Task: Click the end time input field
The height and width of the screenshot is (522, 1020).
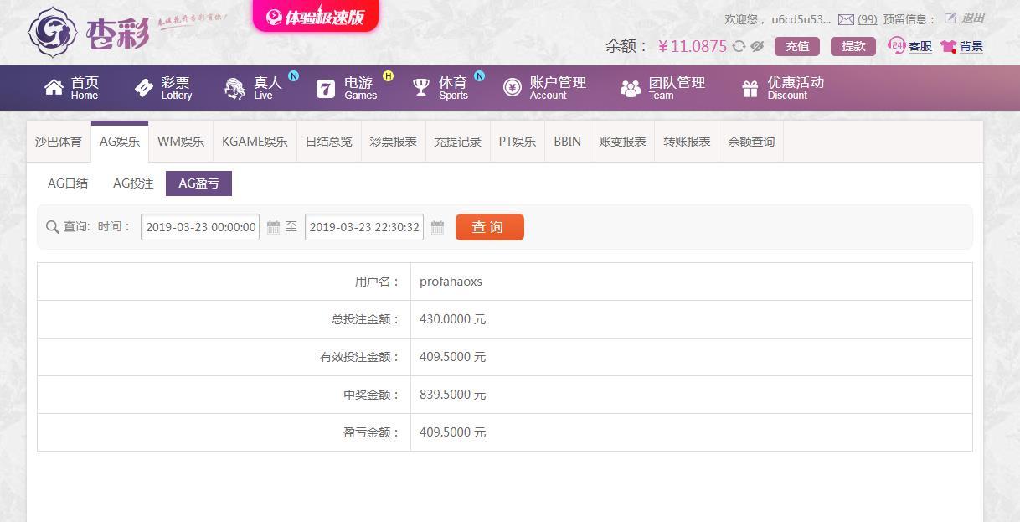Action: pyautogui.click(x=364, y=227)
